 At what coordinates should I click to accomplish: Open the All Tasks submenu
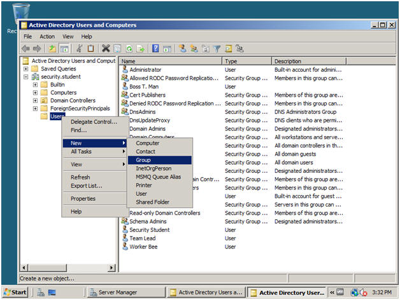coord(95,151)
